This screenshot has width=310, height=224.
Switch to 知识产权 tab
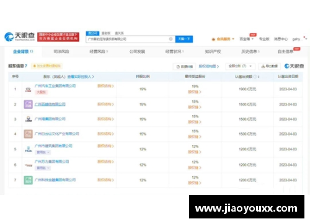pos(213,51)
